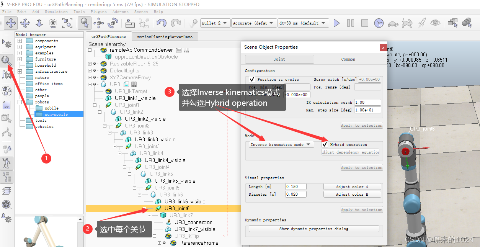480x247 pixels.
Task: Open the Add-ons menu
Action: [121, 12]
